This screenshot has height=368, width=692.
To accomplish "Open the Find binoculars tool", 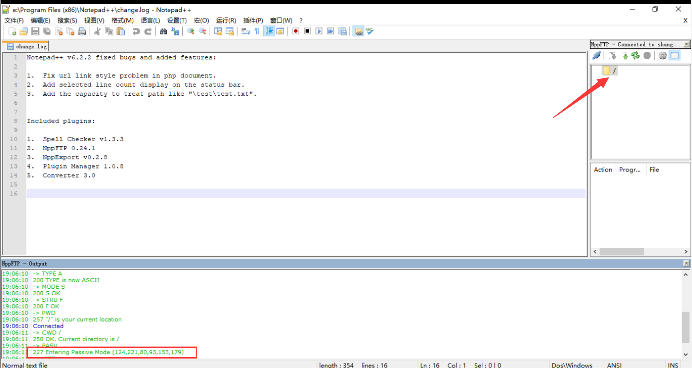I will pyautogui.click(x=163, y=31).
